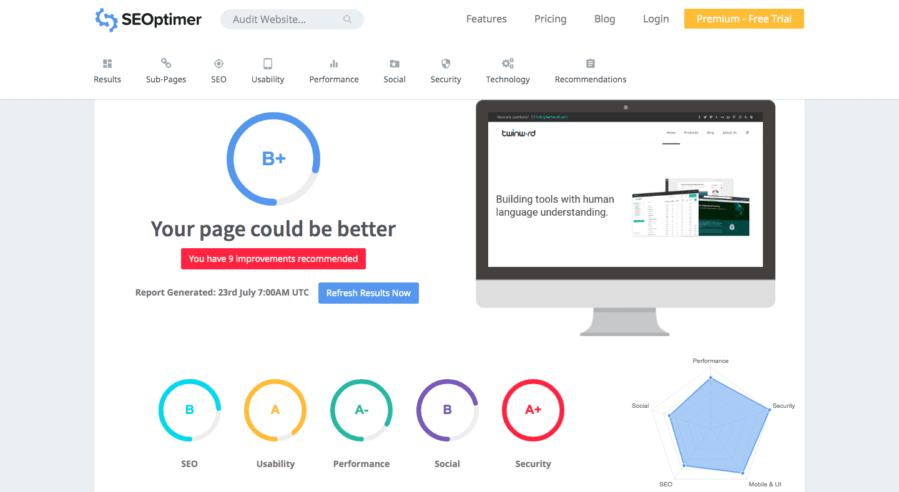Go to the Results tab
Screen dimensions: 899x492
tap(107, 79)
